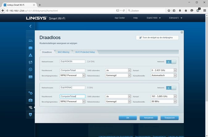The width and height of the screenshot is (208, 137).
Task: Collapse the sidebar with the back arrow
Action: [30, 26]
